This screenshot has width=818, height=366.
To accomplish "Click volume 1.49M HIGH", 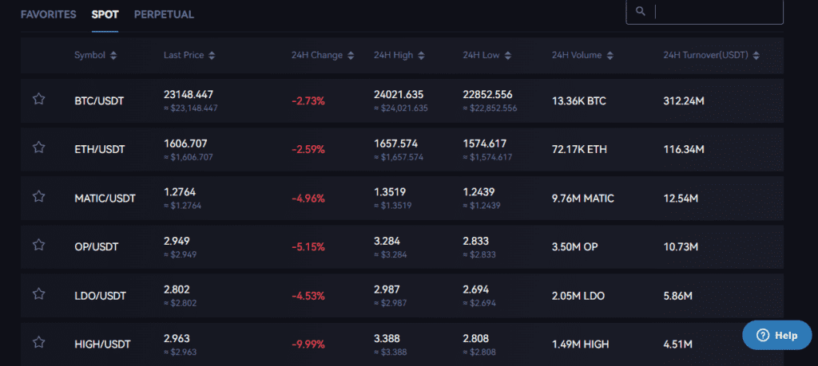I will pyautogui.click(x=581, y=344).
